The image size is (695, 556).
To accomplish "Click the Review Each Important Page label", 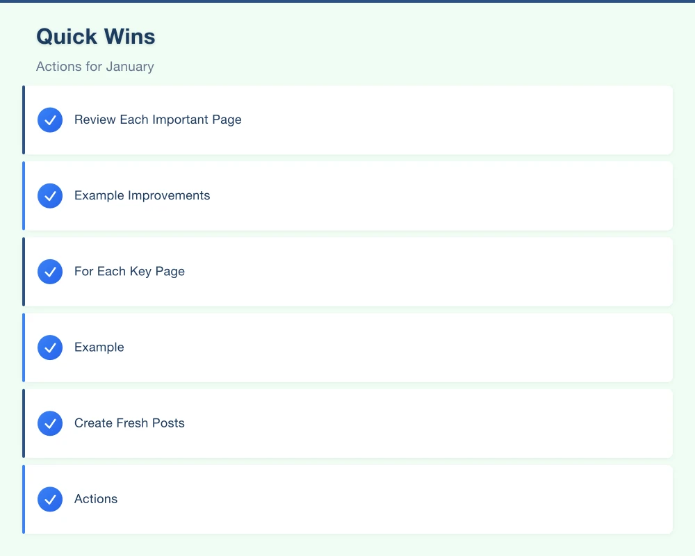I will pos(158,120).
